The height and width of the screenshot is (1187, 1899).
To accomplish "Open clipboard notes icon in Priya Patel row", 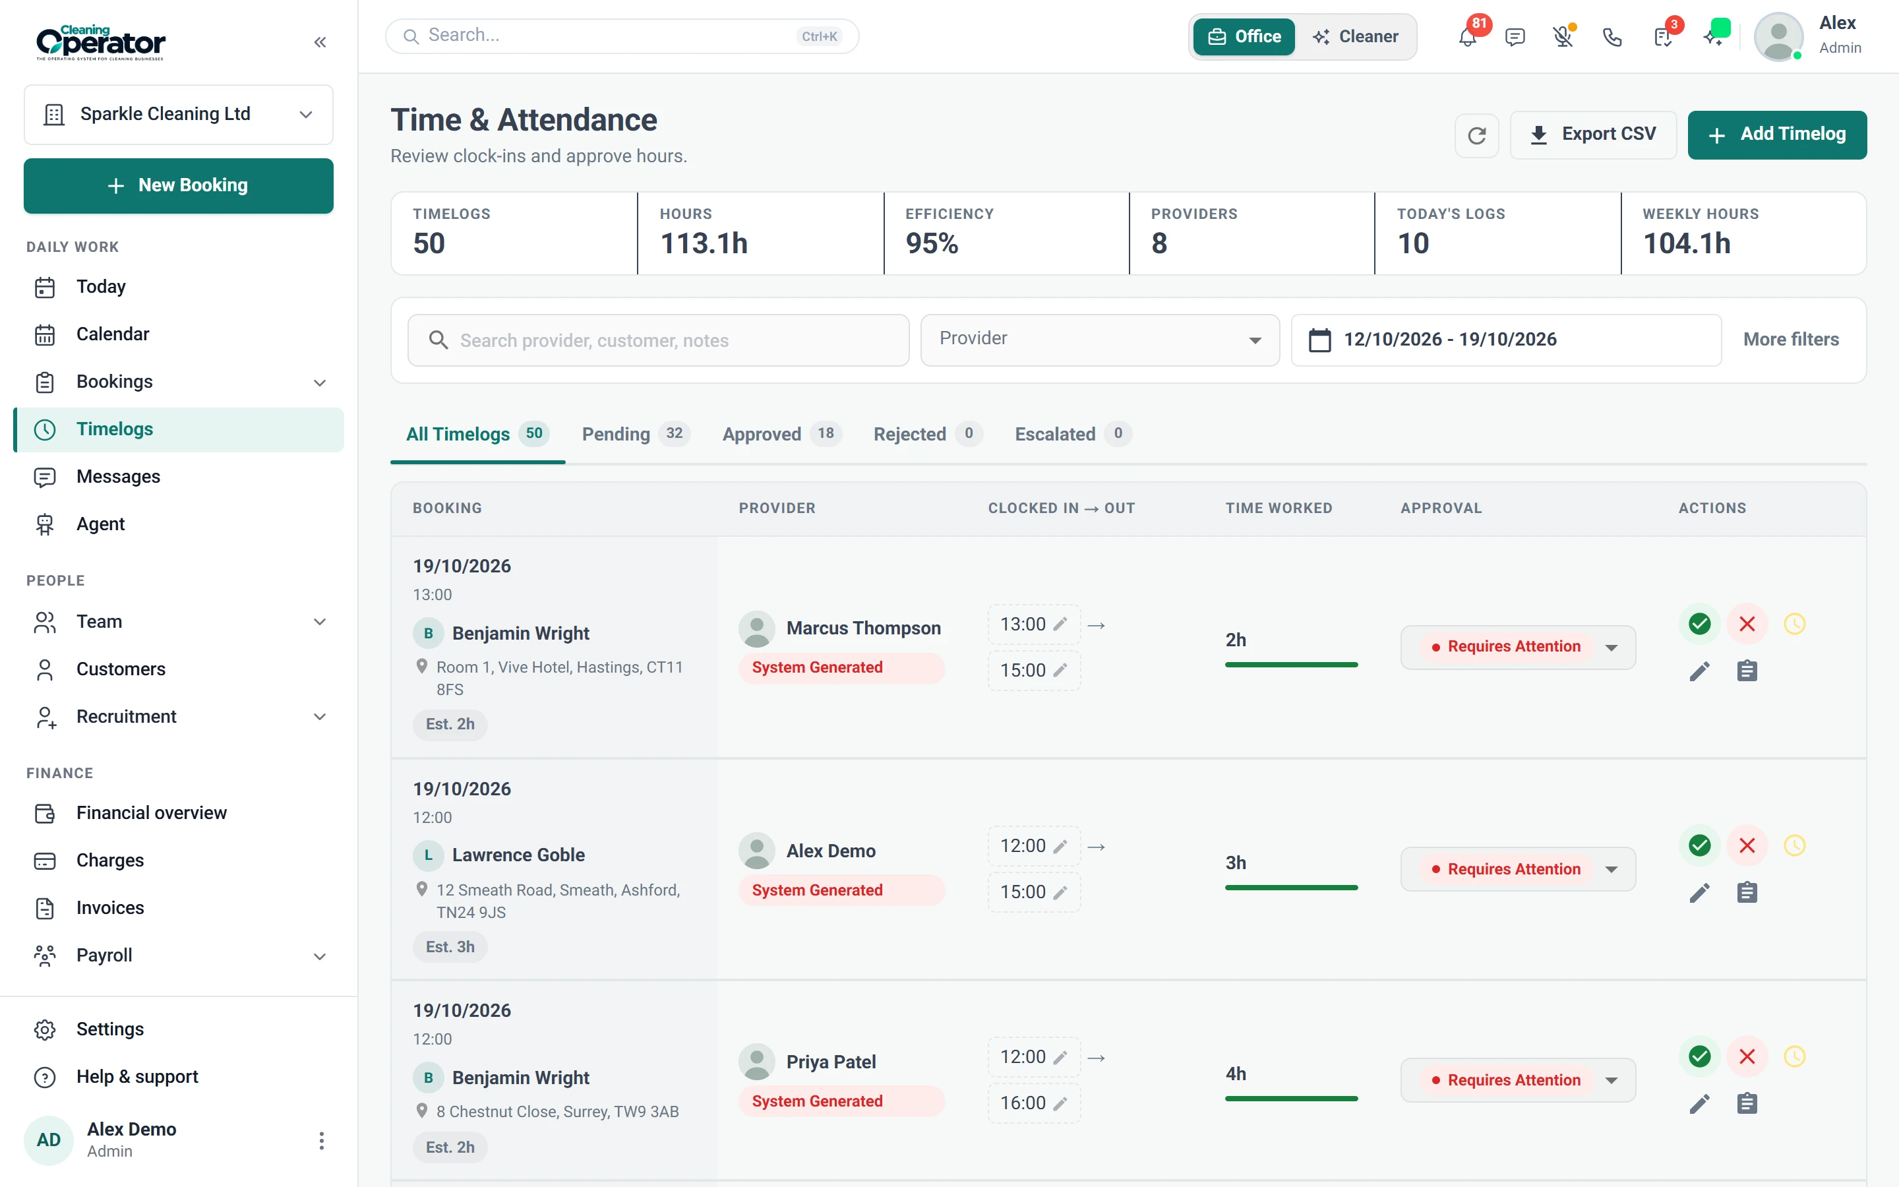I will [1747, 1104].
